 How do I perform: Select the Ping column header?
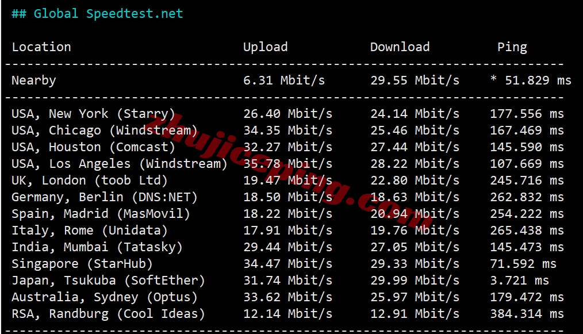(512, 47)
